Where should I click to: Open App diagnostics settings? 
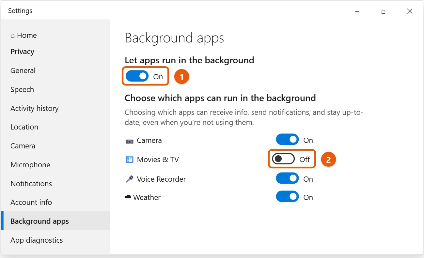click(x=55, y=240)
